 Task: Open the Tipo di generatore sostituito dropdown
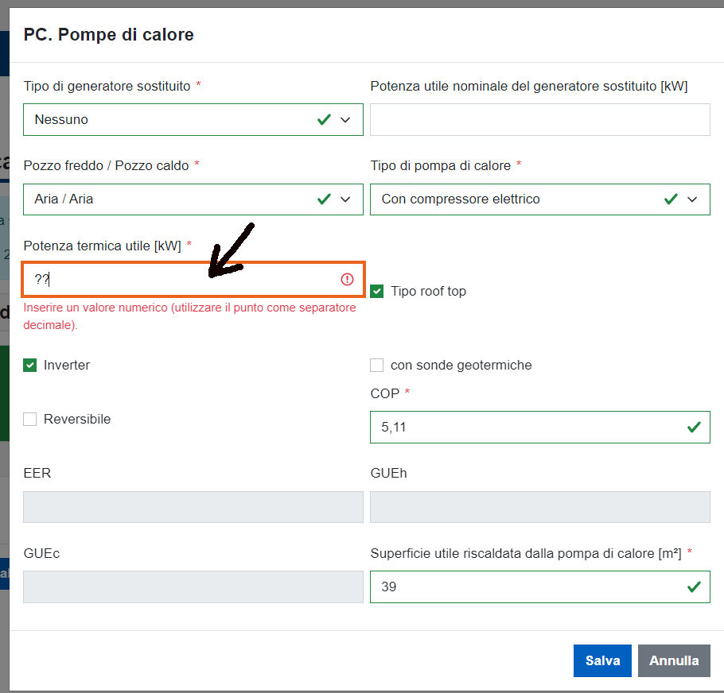click(x=193, y=119)
